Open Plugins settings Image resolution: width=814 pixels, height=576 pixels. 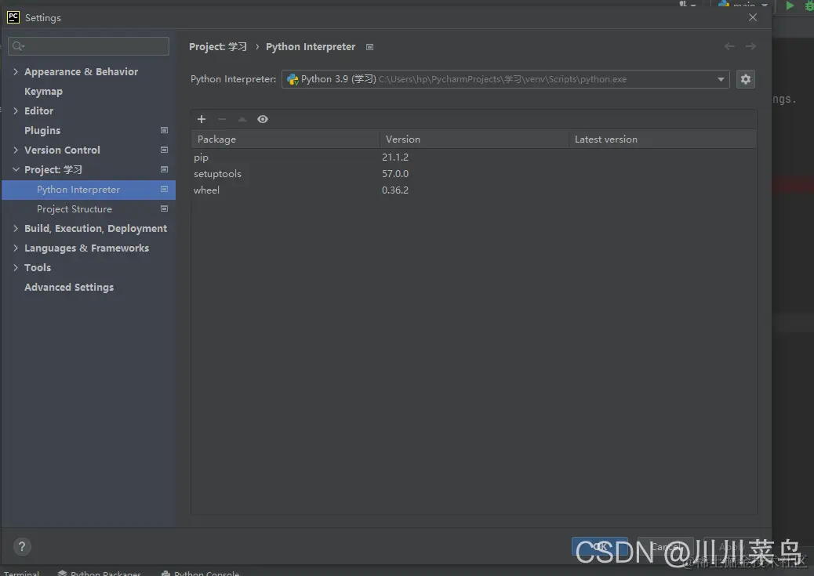[x=42, y=130]
